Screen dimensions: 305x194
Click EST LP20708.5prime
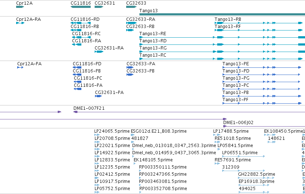(112, 138)
